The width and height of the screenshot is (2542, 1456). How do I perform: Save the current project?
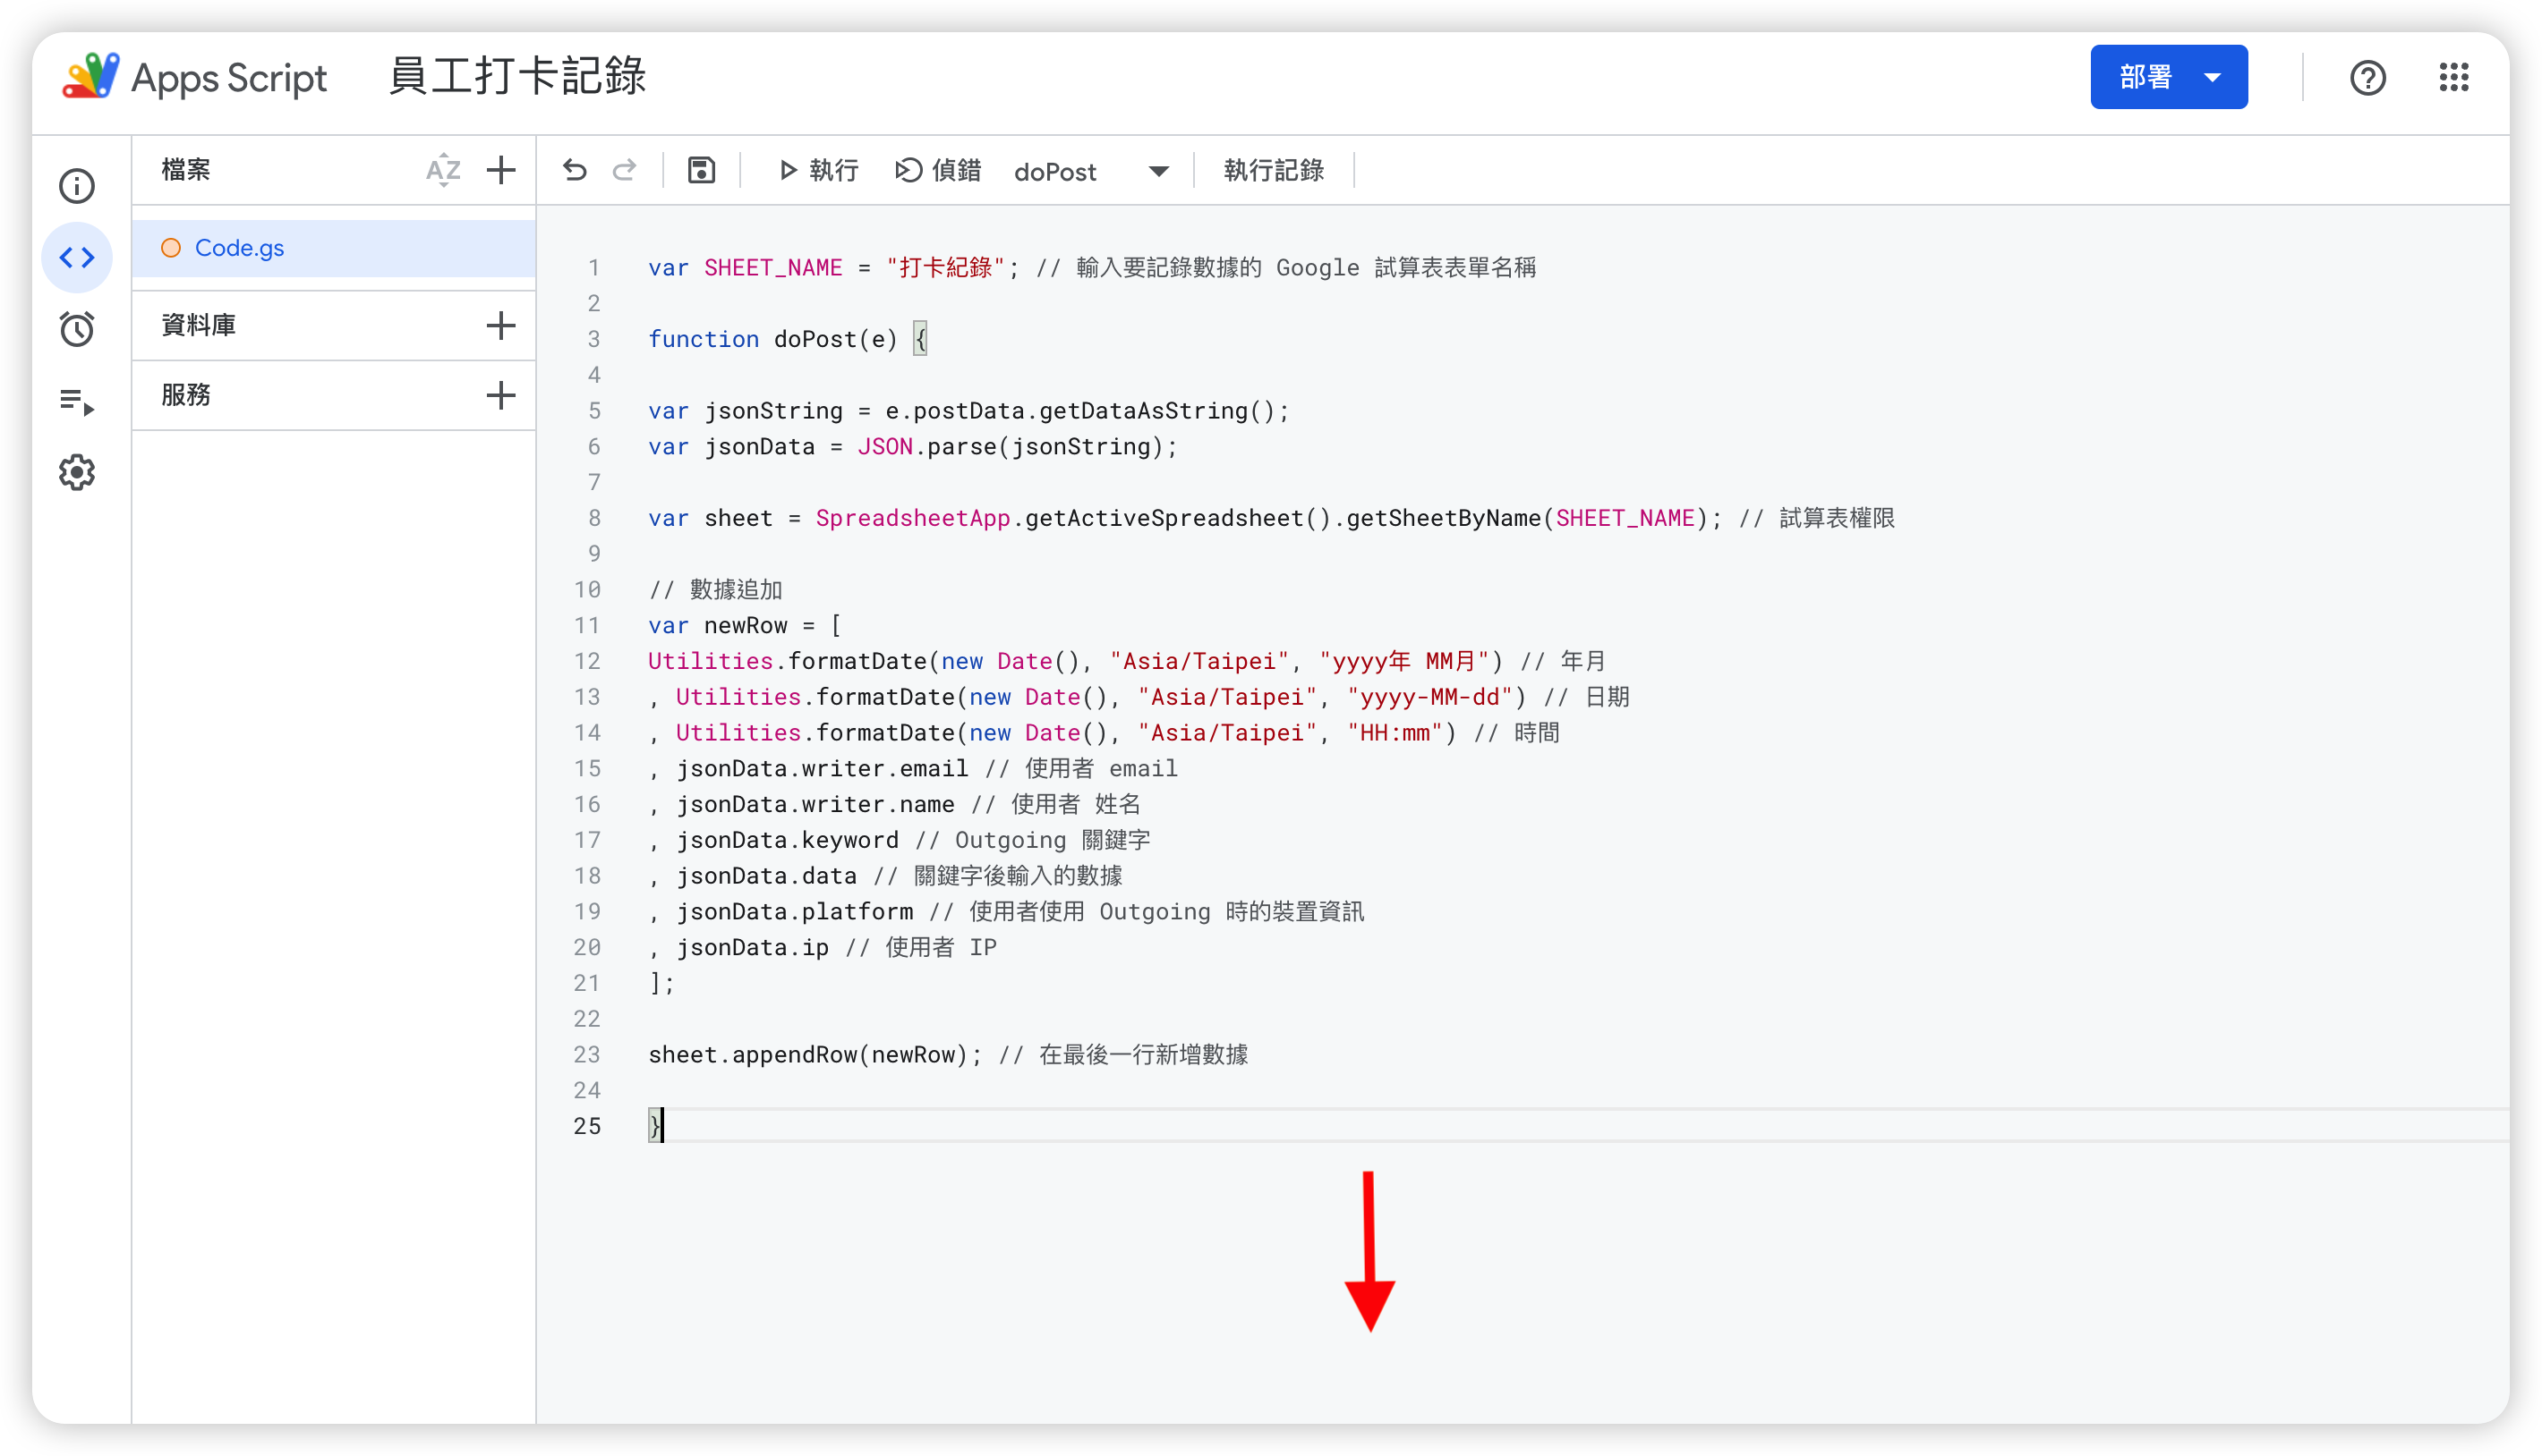(x=701, y=170)
